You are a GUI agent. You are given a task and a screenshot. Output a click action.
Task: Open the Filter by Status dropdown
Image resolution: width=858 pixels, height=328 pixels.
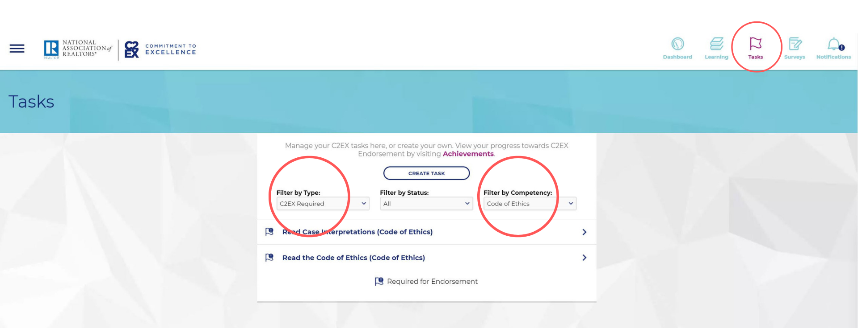pos(426,204)
